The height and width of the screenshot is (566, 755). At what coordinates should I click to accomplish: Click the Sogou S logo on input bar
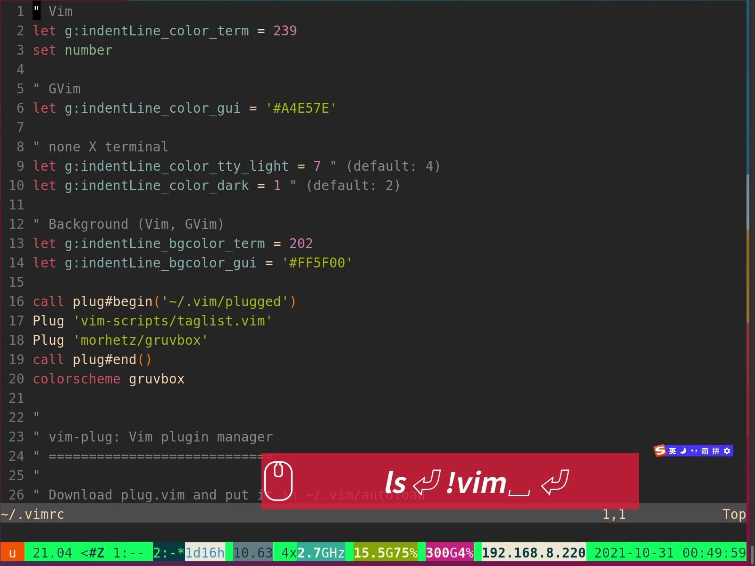(x=660, y=451)
